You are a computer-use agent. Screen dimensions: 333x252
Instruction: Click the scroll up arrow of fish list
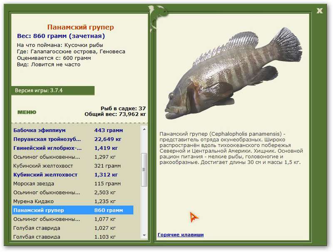click(x=144, y=129)
